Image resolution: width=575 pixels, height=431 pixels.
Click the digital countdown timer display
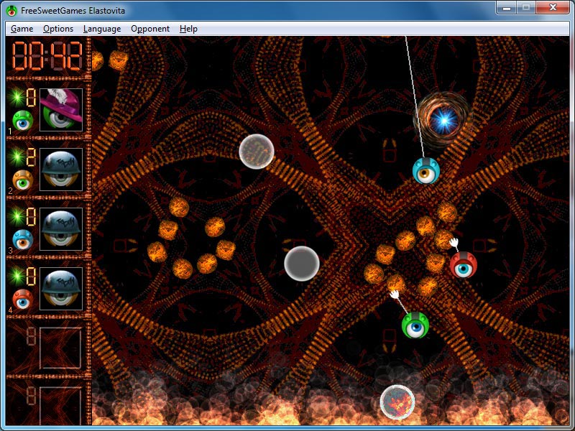click(47, 56)
